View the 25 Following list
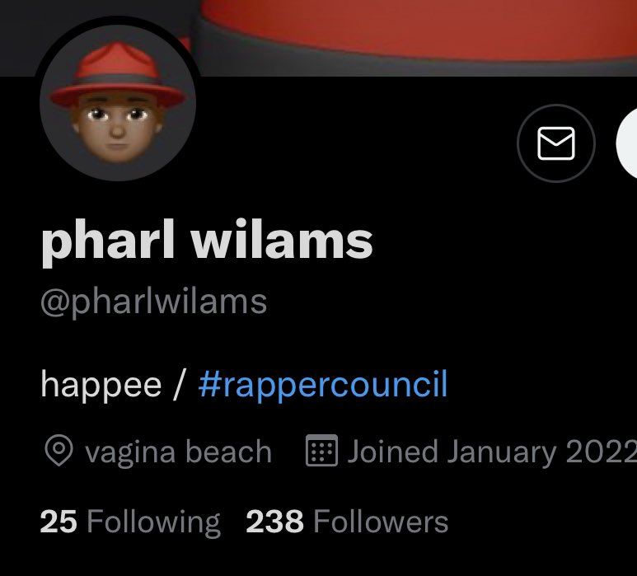 pyautogui.click(x=130, y=522)
